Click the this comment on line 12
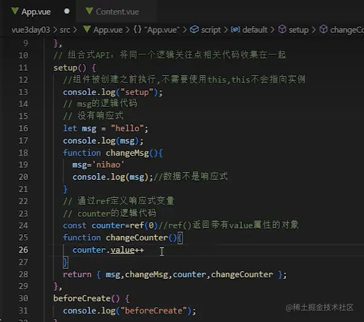This screenshot has width=364, height=322. point(184,79)
